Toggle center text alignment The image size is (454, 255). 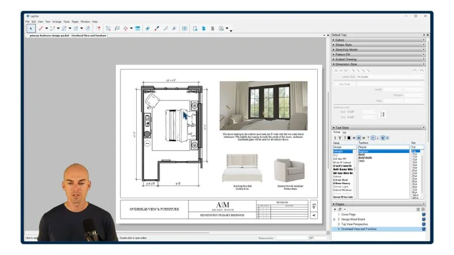[x=359, y=138]
